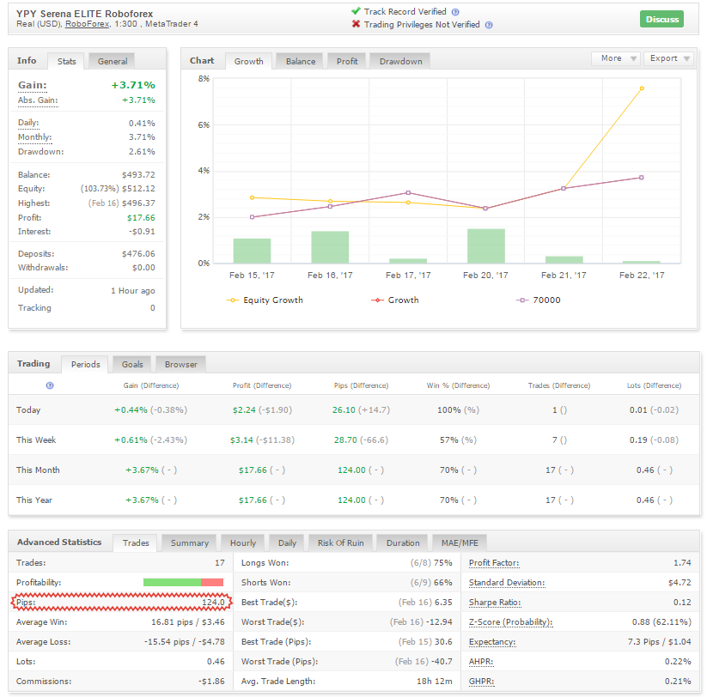707x697 pixels.
Task: Click the Profit value $17.66 in Info
Action: coord(141,218)
